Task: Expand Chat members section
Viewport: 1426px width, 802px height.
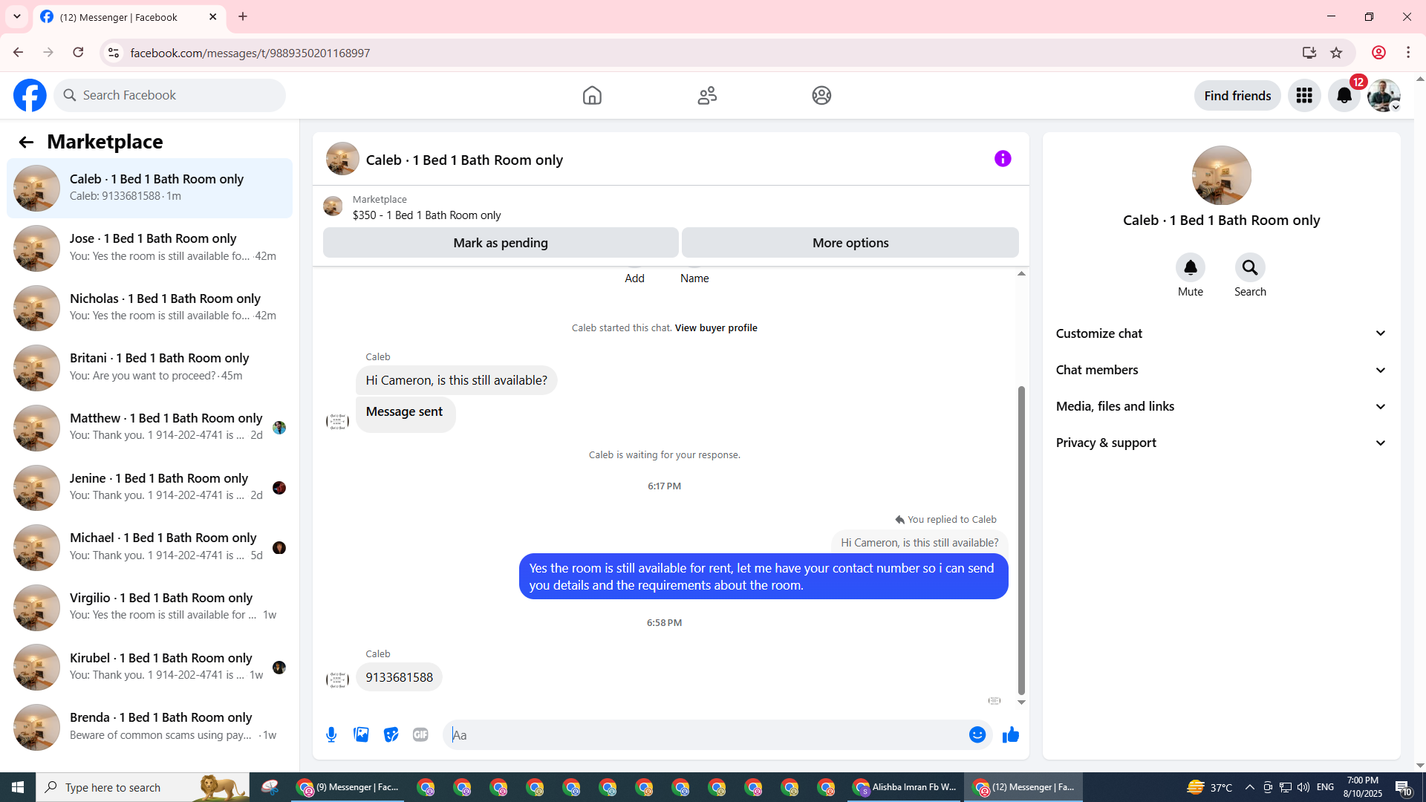Action: click(1221, 370)
